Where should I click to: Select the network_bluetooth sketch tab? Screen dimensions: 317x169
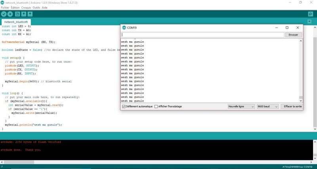pos(16,22)
